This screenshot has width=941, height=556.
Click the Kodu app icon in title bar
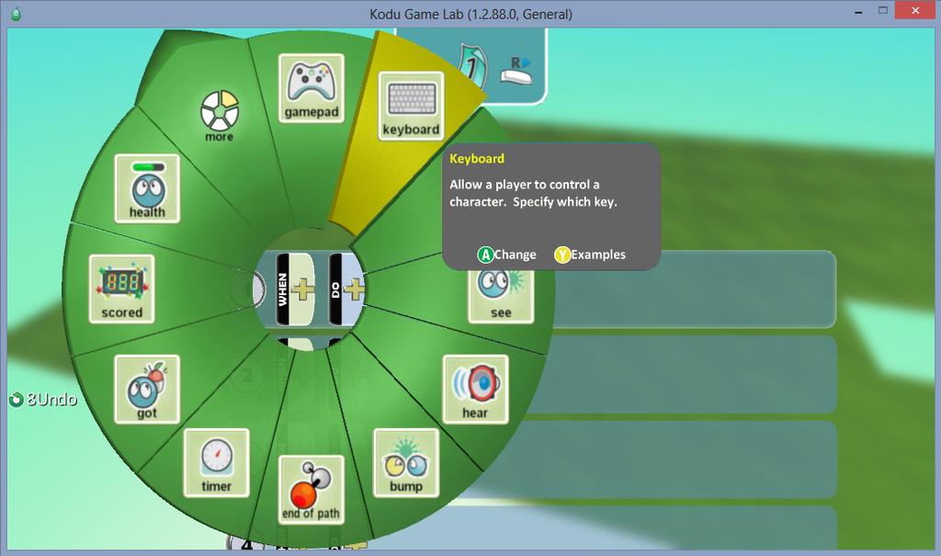17,14
